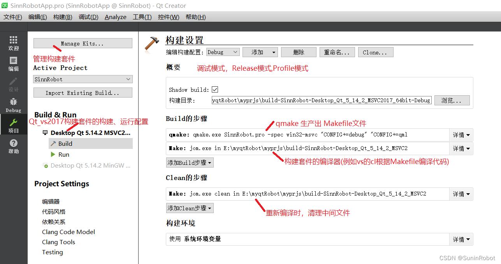This screenshot has height=264, width=501.
Task: Open Clang Tools settings
Action: pyautogui.click(x=58, y=242)
